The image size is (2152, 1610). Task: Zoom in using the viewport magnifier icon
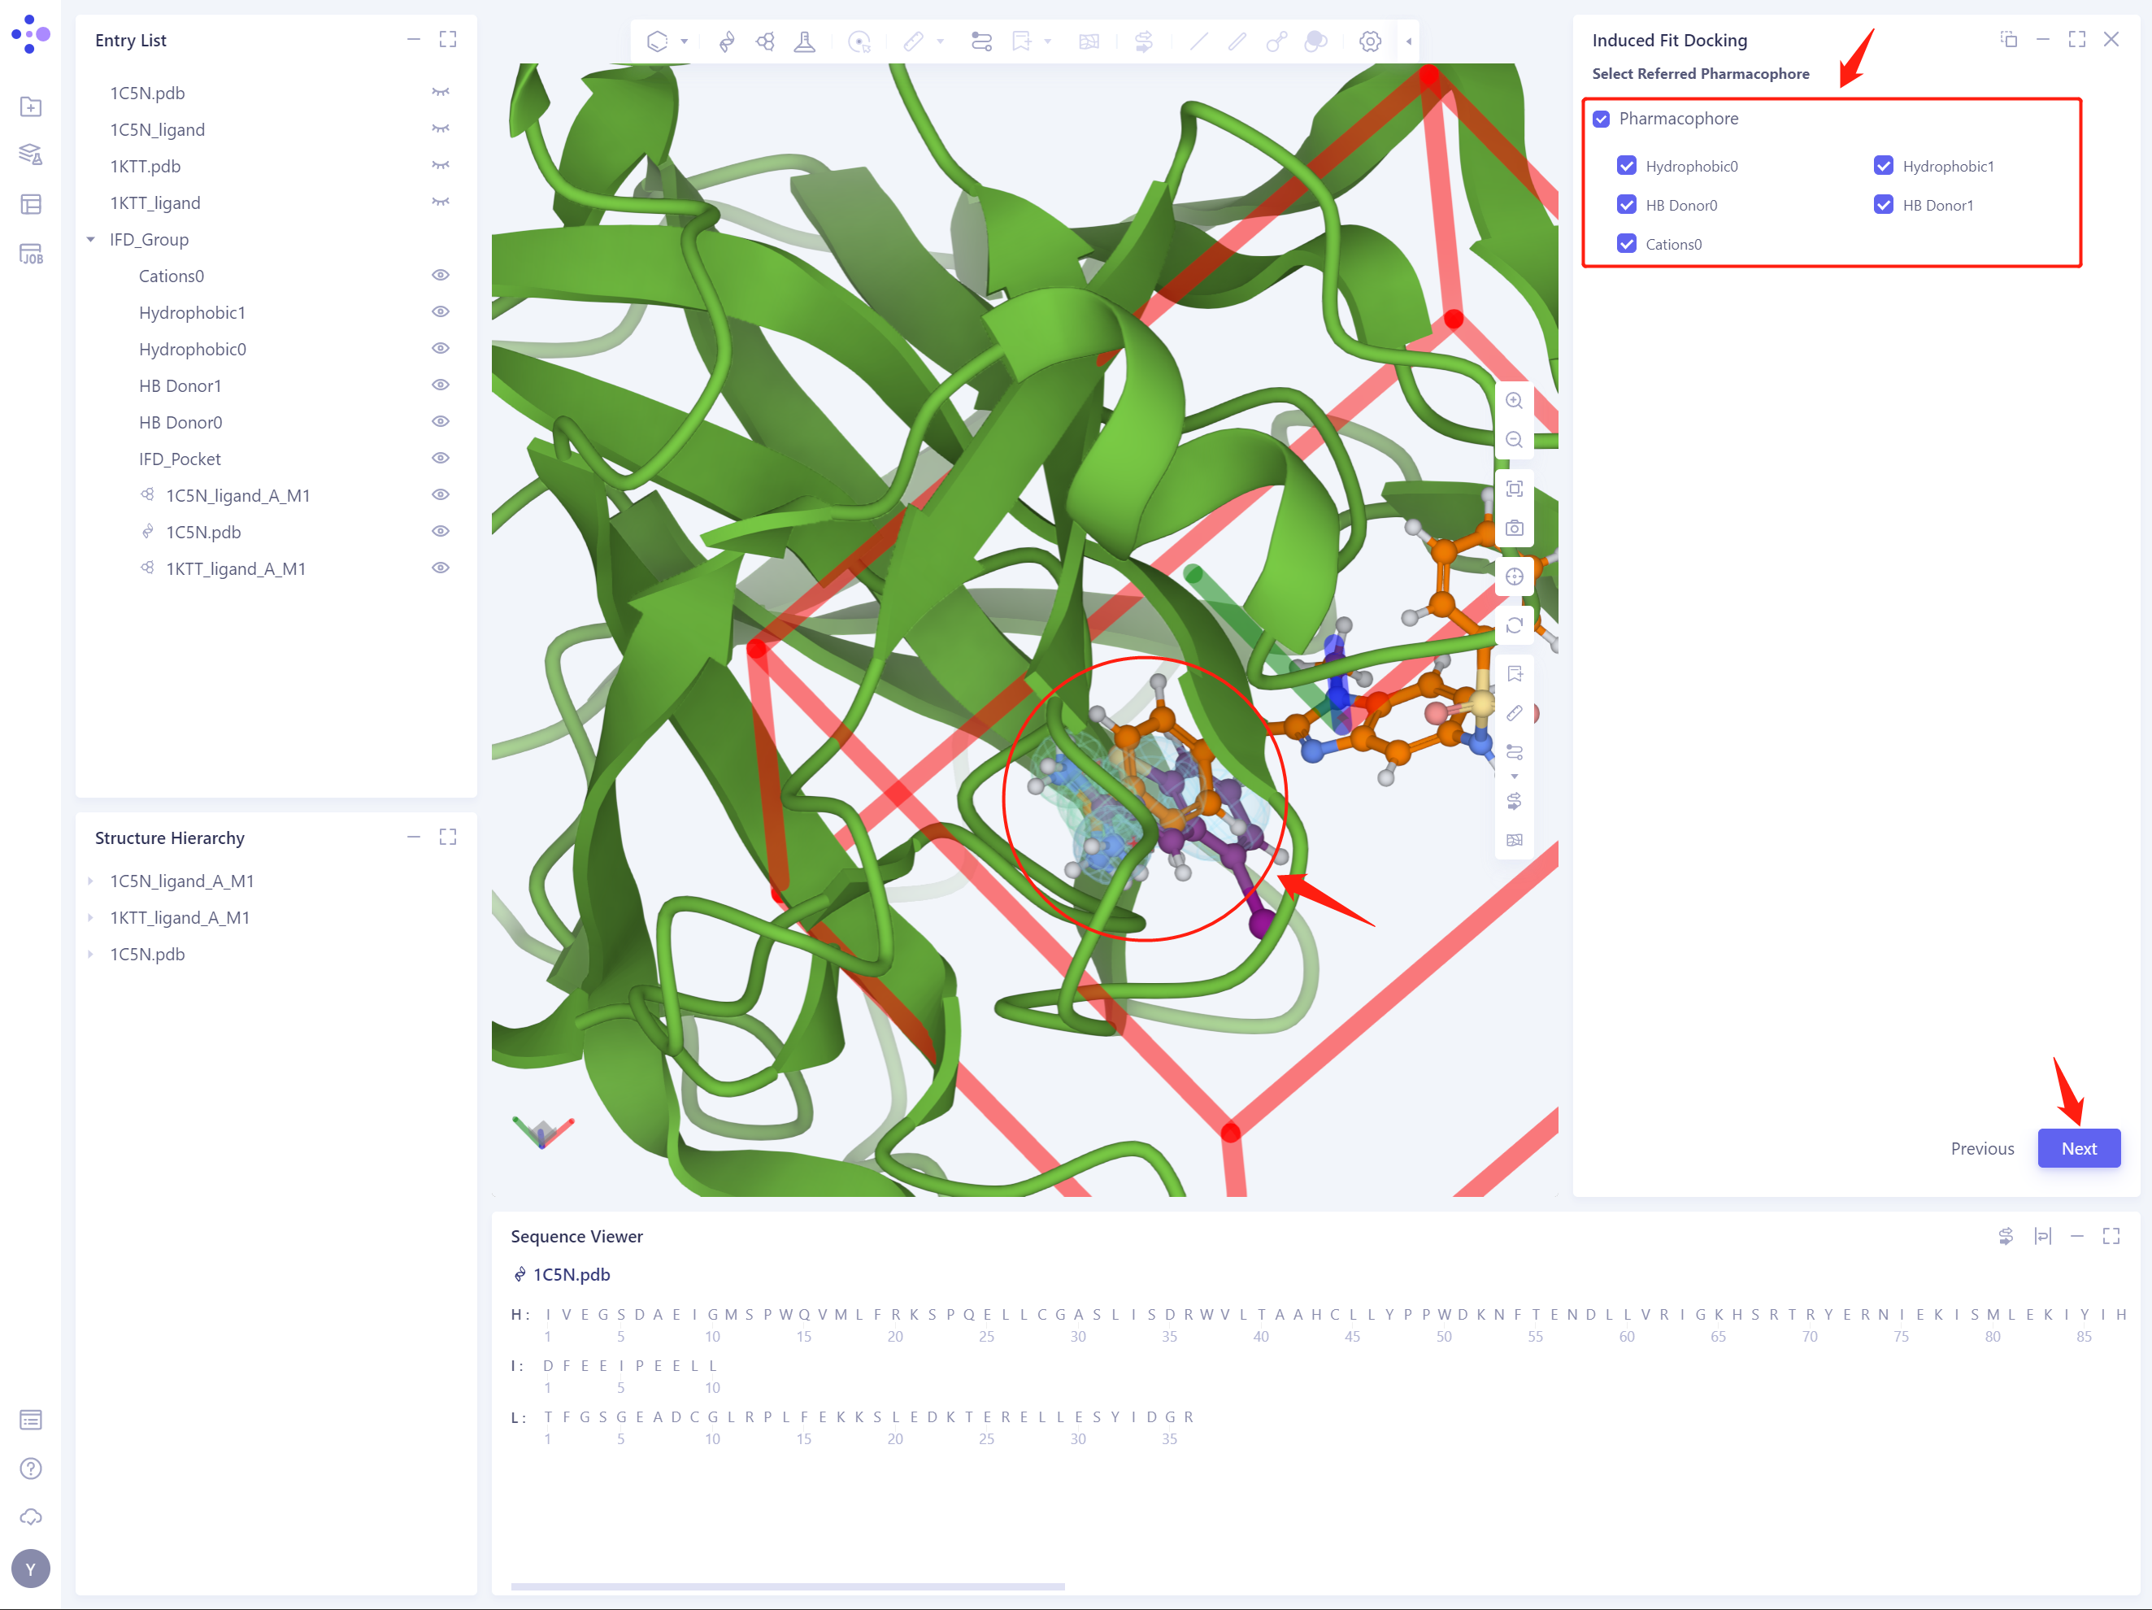1515,400
